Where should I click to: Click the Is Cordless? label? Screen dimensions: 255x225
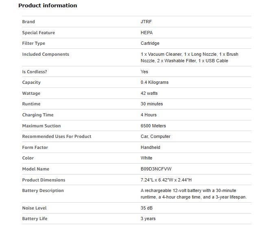tap(35, 72)
